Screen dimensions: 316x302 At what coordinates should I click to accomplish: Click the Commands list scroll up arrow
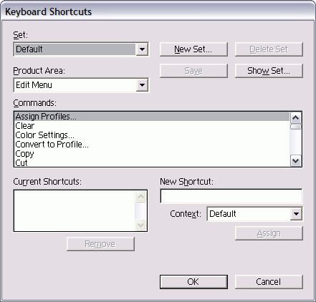coord(296,117)
